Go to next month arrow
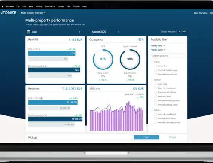 (119, 32)
